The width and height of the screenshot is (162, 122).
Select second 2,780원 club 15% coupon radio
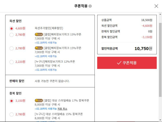click(11, 48)
